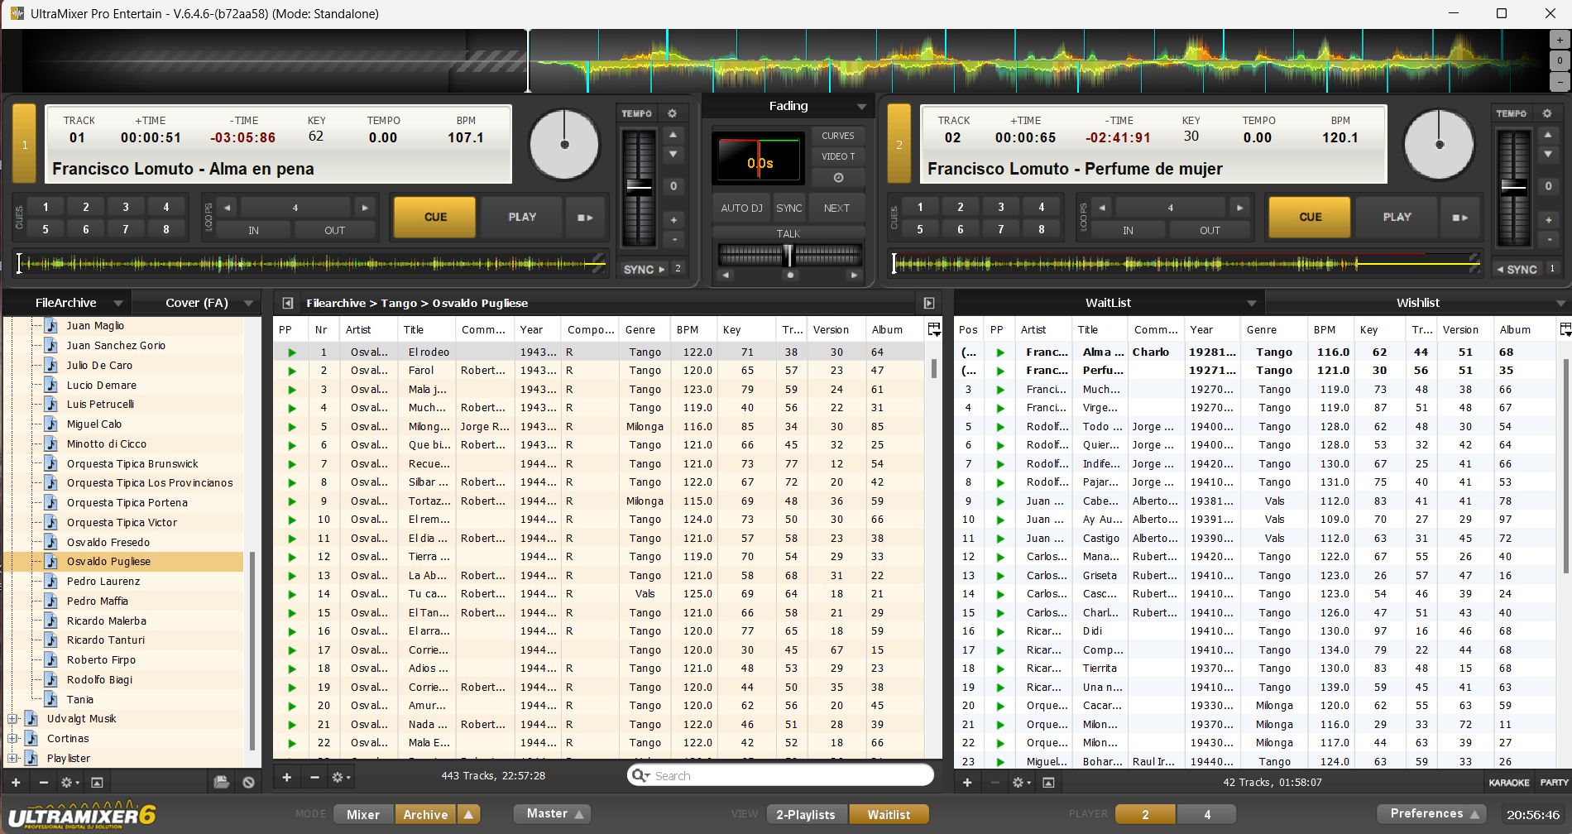
Task: Enable deck 2 SYNC
Action: click(1517, 270)
